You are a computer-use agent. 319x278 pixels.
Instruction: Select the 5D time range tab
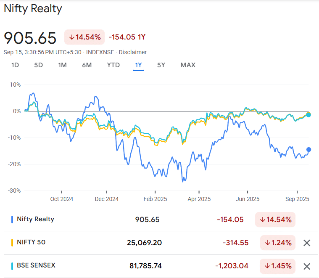pyautogui.click(x=38, y=65)
